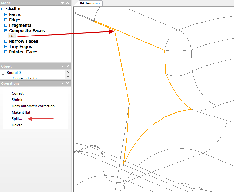Select composite face F55 in the tree
This screenshot has width=234, height=192.
pyautogui.click(x=12, y=36)
